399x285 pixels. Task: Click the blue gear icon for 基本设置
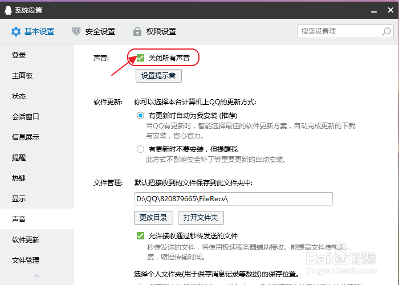[x=16, y=31]
